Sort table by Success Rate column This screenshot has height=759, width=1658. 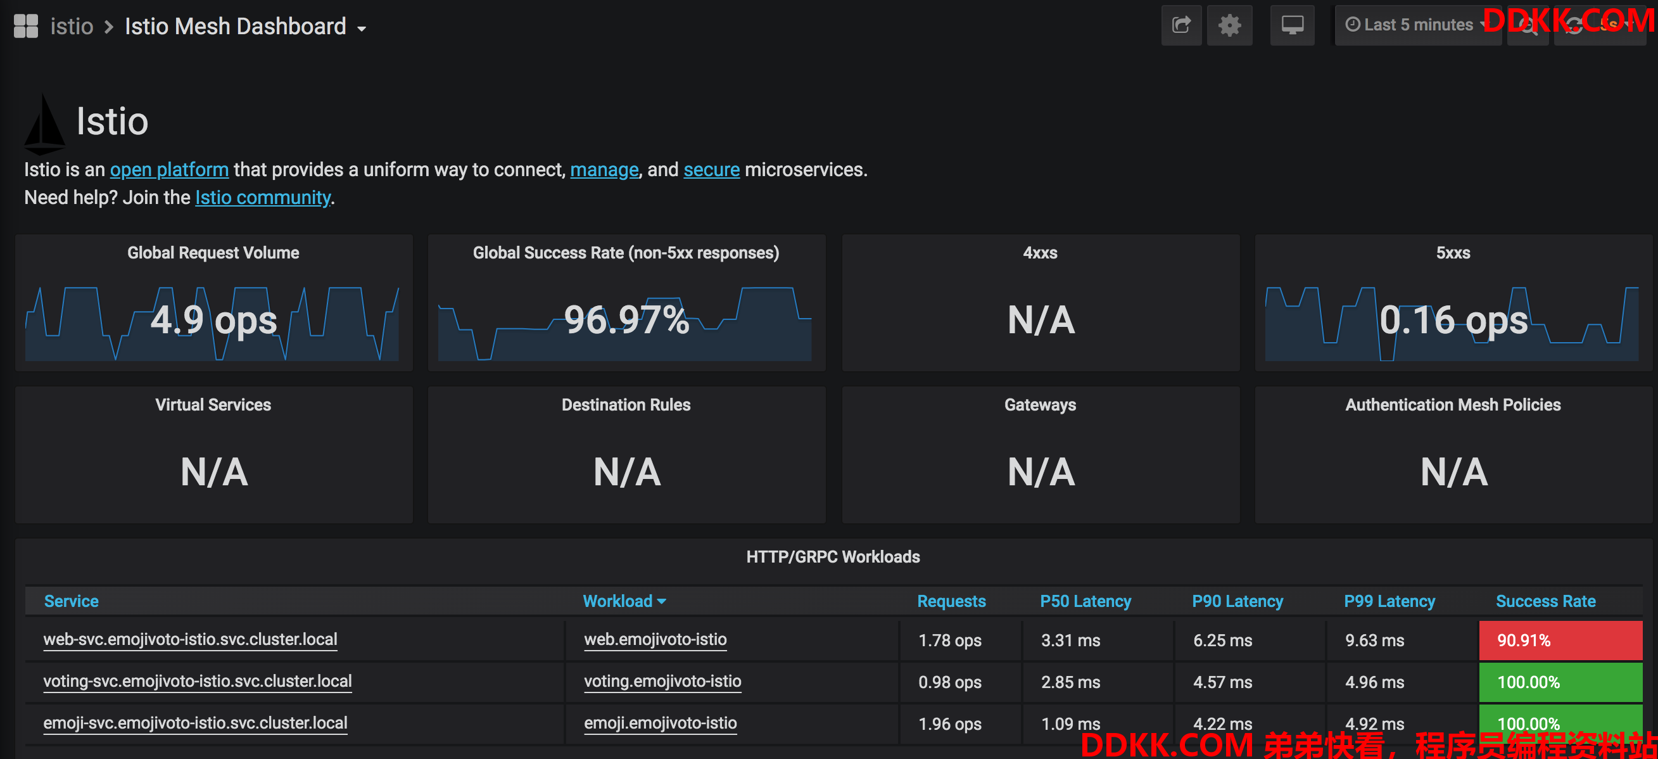click(1545, 601)
